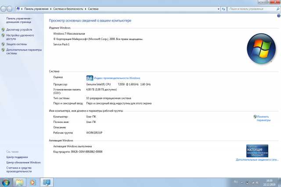
Task: Click the volume icon in system tray
Action: (257, 183)
